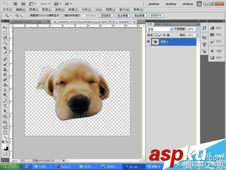The height and width of the screenshot is (170, 226).
Task: Select the Rectangular Marquee tool
Action: 5,33
